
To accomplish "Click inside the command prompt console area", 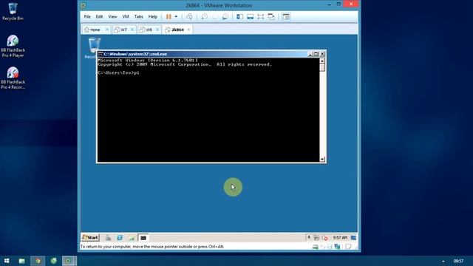I will coord(208,110).
